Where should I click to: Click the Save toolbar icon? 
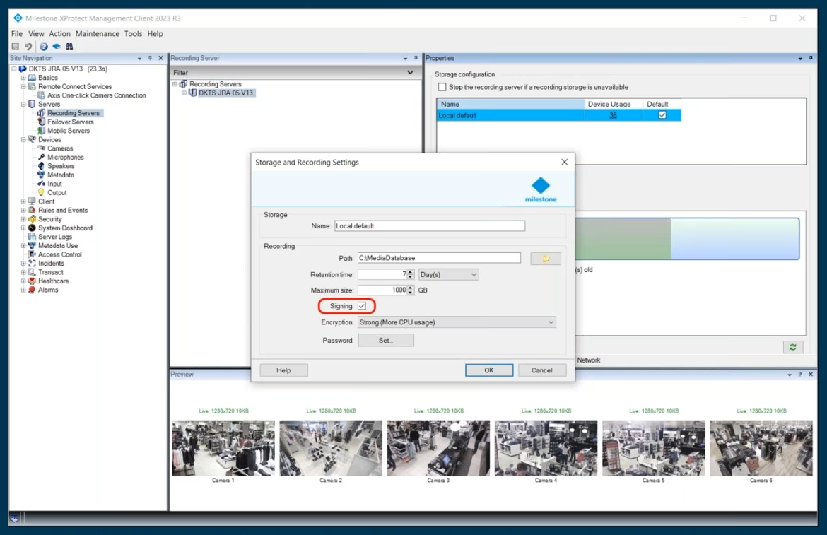[x=16, y=47]
